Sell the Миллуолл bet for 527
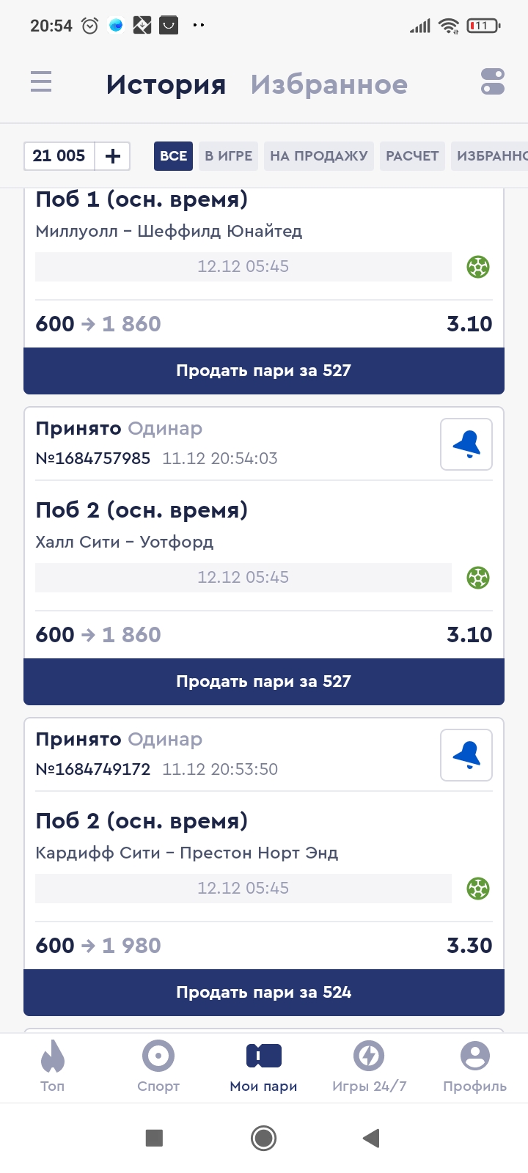This screenshot has width=528, height=1173. pyautogui.click(x=264, y=371)
